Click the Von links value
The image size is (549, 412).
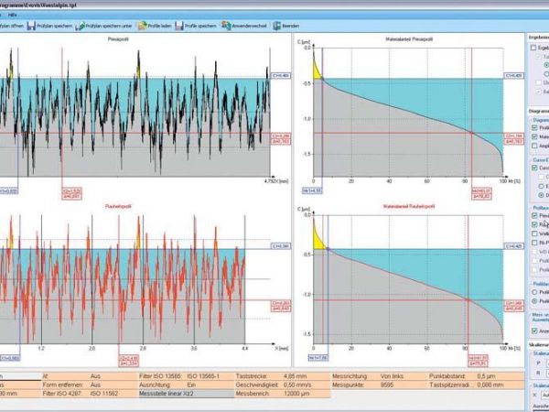[x=392, y=376]
